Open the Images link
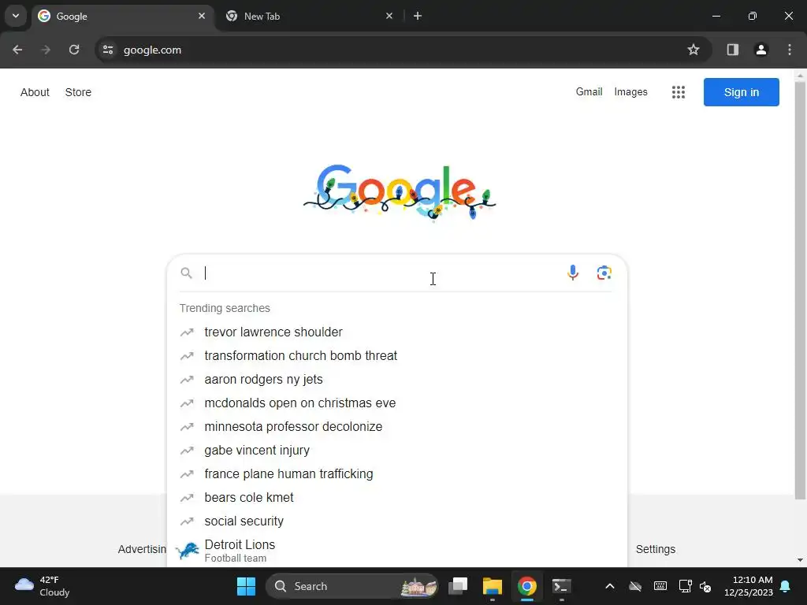Image resolution: width=807 pixels, height=605 pixels. [630, 91]
